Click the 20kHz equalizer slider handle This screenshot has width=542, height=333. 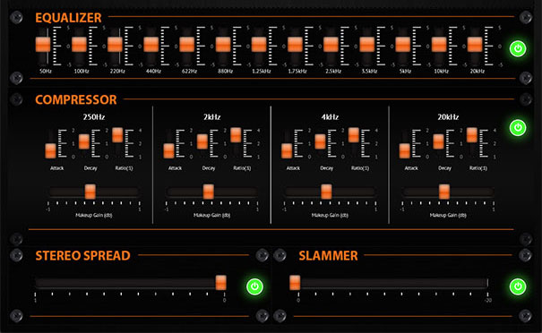point(475,45)
